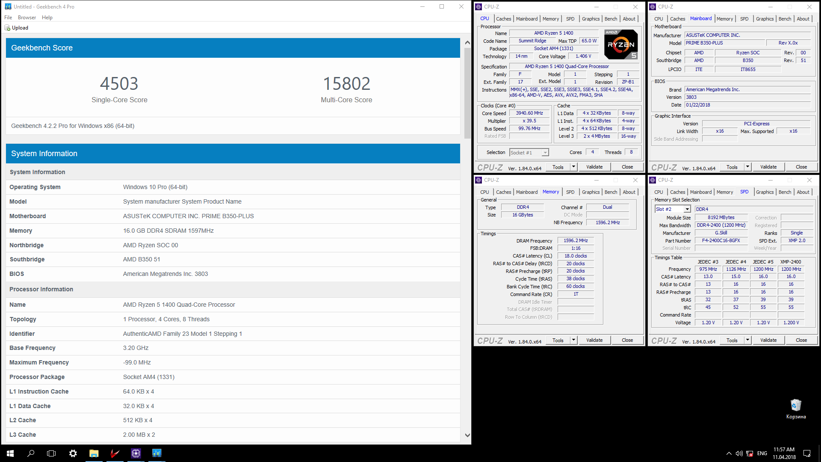Open the File menu in Geekbench
The width and height of the screenshot is (821, 462).
[x=8, y=18]
